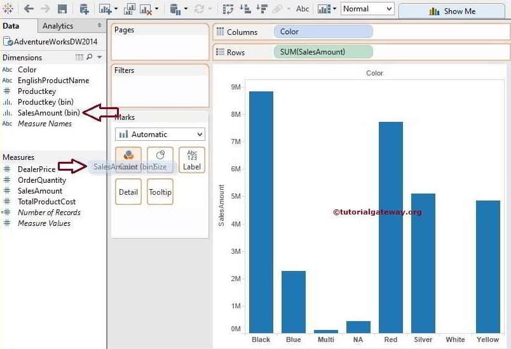This screenshot has width=511, height=349.
Task: Open the Dimensions pane dropdown menu arrow
Action: pyautogui.click(x=99, y=57)
